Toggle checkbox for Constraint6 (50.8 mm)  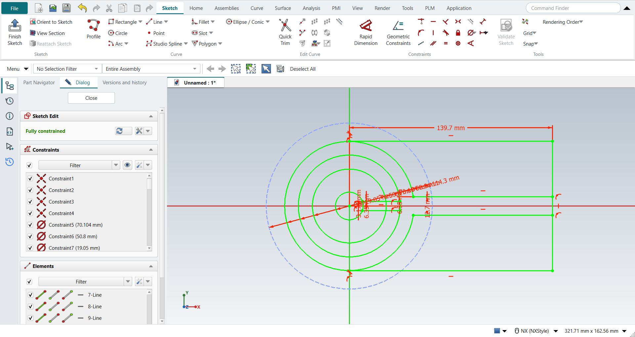click(x=30, y=237)
